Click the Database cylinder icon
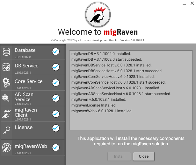Screen dimensions: 196x165 (6, 52)
